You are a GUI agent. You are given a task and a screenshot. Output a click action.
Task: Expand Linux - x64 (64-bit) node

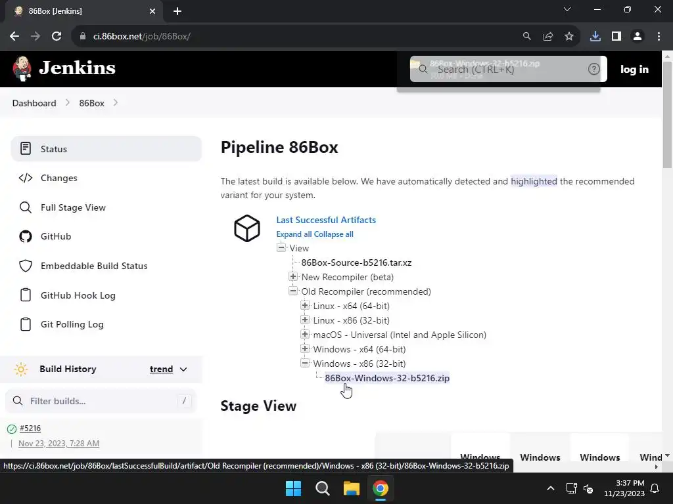[x=305, y=305]
